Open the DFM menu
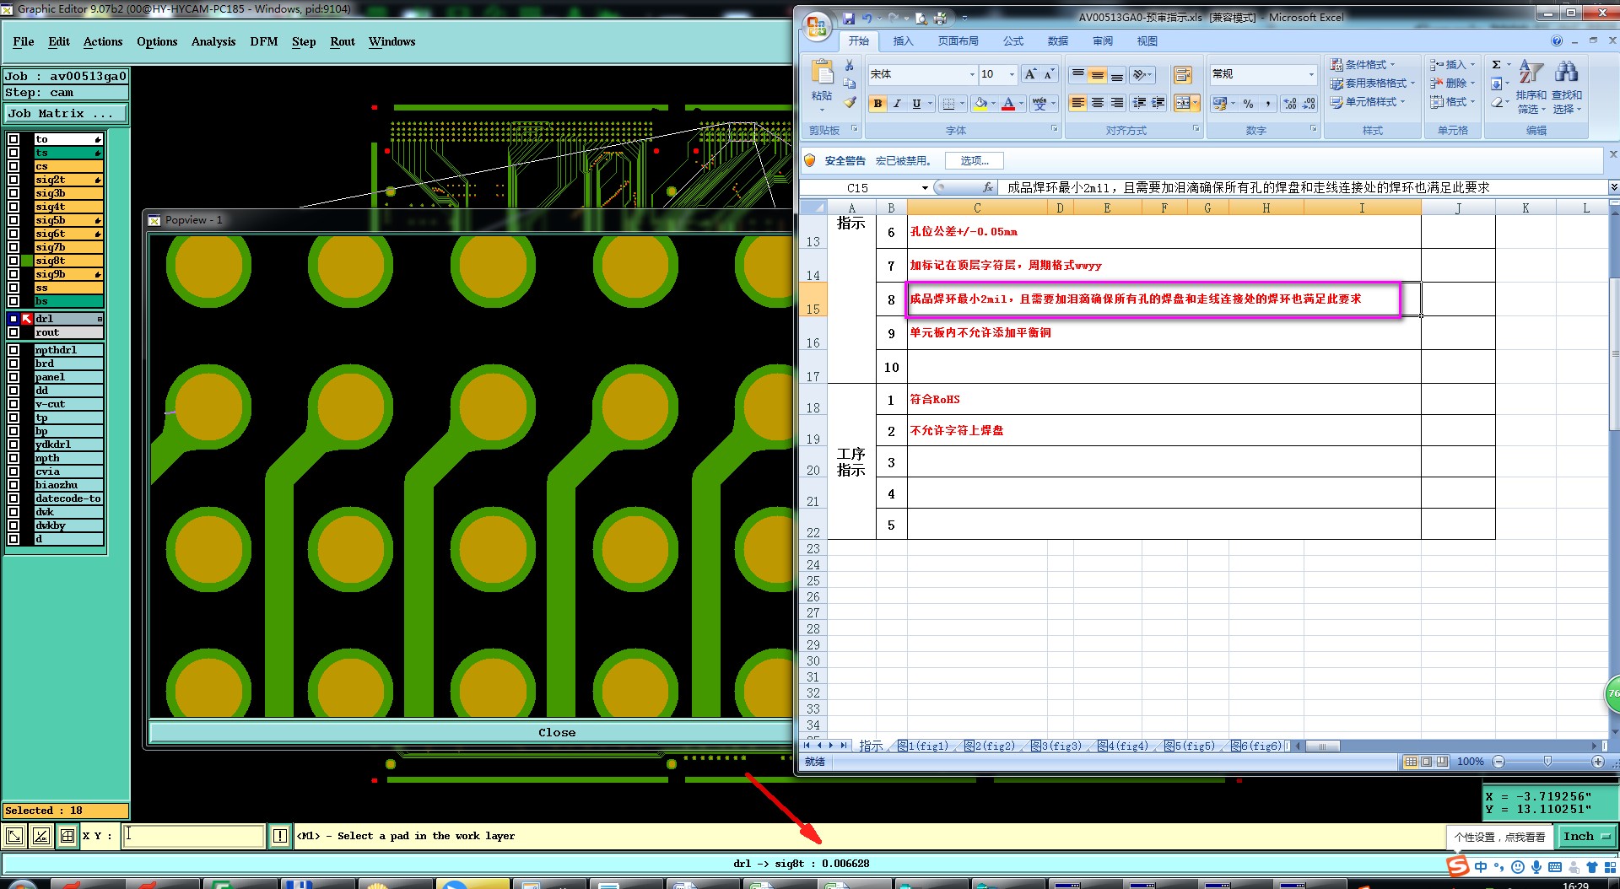 click(x=263, y=41)
